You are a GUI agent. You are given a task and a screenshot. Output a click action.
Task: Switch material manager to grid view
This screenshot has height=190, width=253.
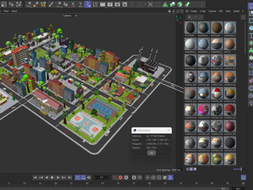[x=191, y=169]
